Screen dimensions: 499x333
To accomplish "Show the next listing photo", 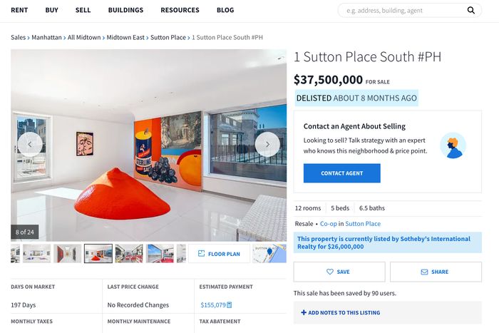I will tap(267, 144).
